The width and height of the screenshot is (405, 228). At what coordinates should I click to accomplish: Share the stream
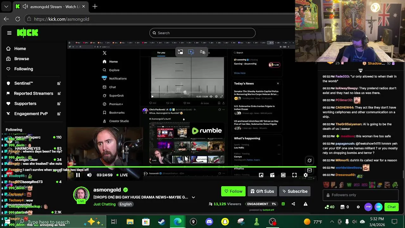click(x=293, y=204)
